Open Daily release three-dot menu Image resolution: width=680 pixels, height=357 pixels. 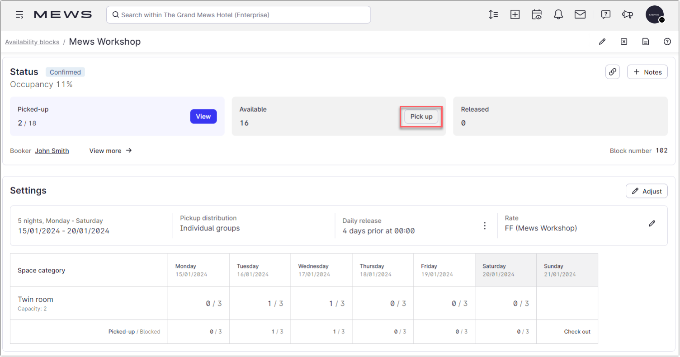(x=485, y=225)
